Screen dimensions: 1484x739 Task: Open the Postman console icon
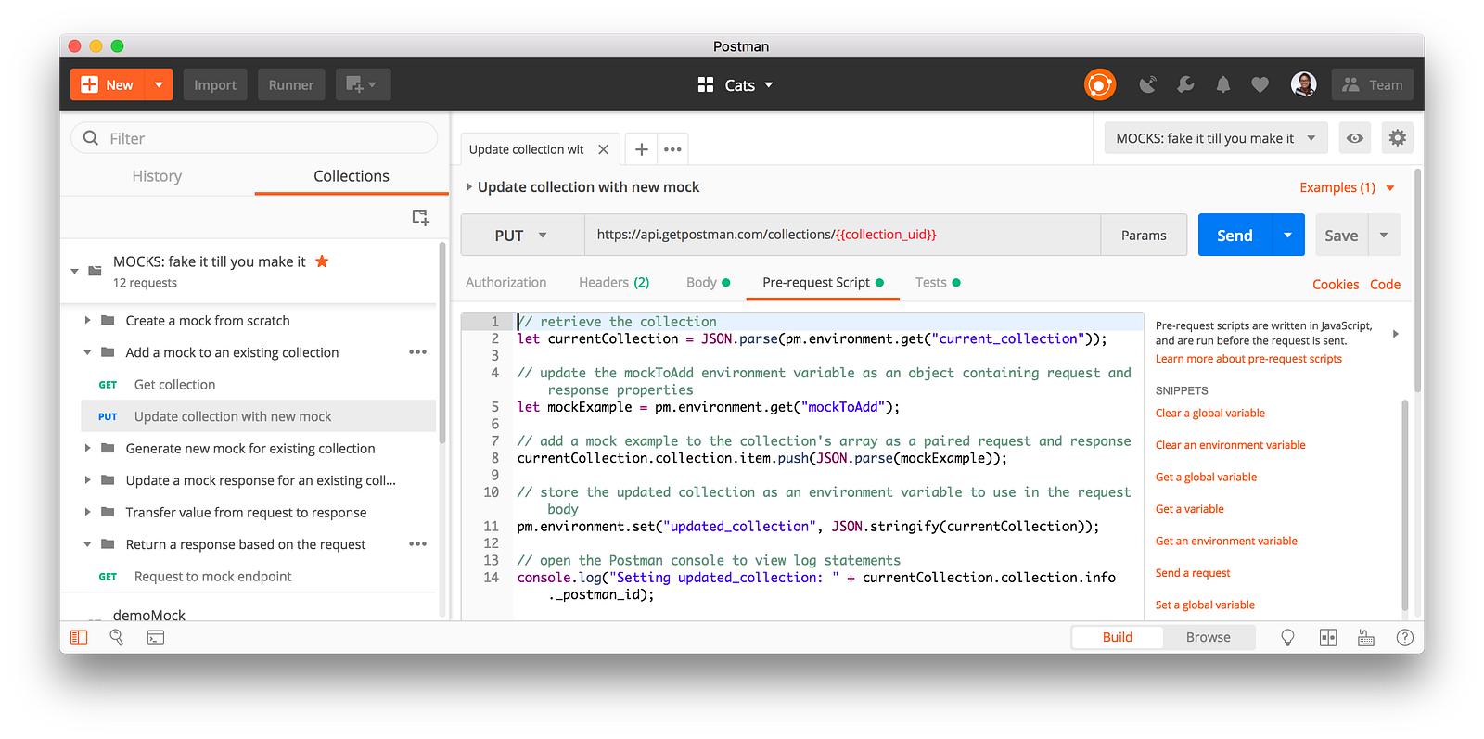click(x=156, y=638)
